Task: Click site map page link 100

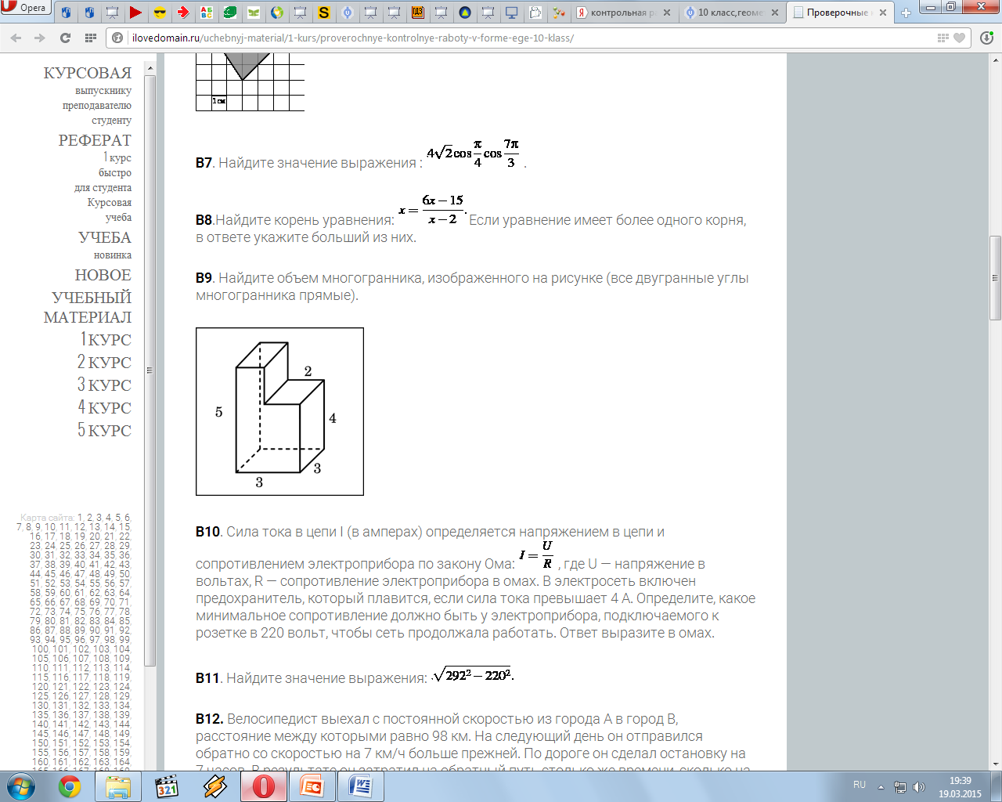Action: click(x=40, y=649)
